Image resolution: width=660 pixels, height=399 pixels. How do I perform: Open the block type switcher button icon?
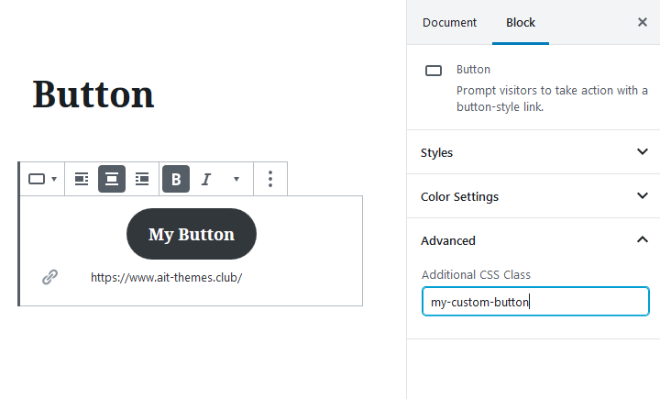[42, 179]
